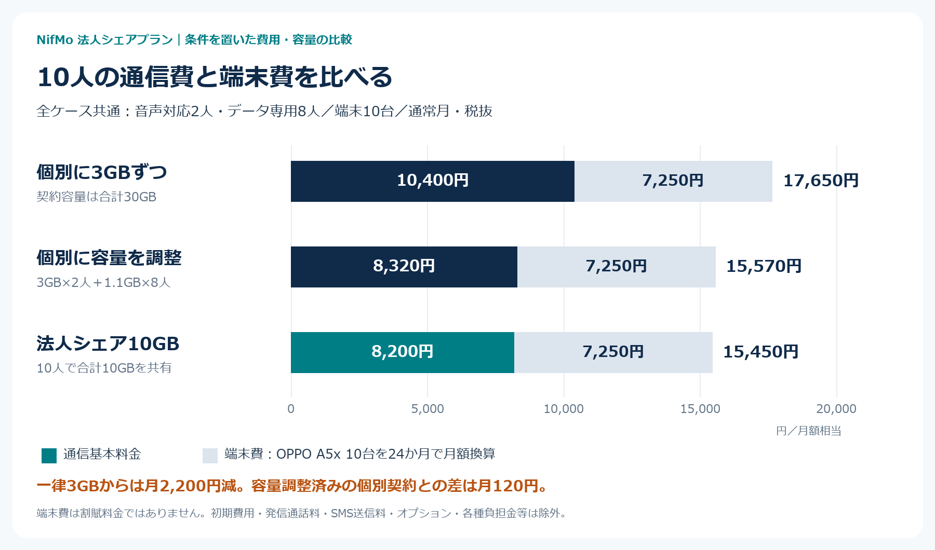The width and height of the screenshot is (935, 550).
Task: Click the axis tick label 0
Action: (x=291, y=409)
